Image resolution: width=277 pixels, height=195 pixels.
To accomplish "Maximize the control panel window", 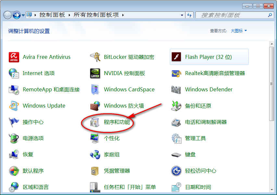I will pyautogui.click(x=258, y=6).
